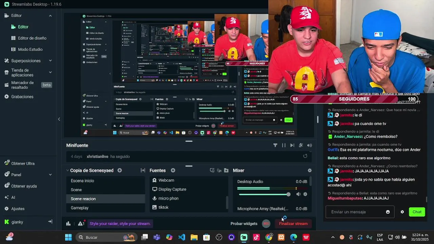
Task: Select the Escena inicio scene
Action: [x=105, y=181]
